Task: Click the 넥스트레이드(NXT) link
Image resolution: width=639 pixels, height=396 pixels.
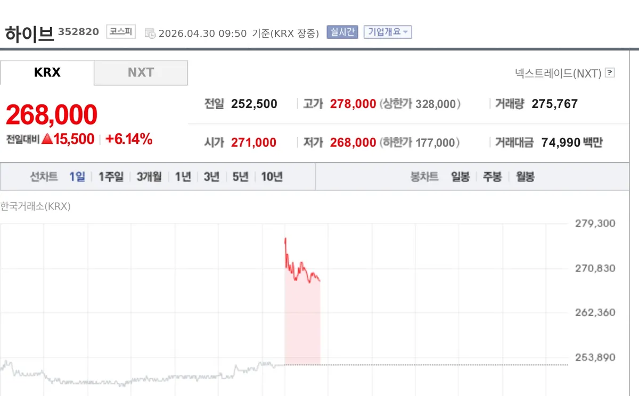Action: (x=558, y=73)
